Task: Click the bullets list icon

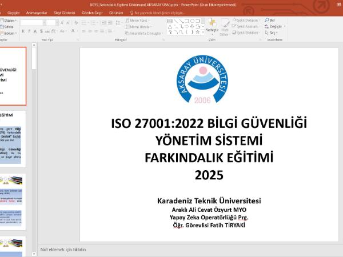Action: 85,22
